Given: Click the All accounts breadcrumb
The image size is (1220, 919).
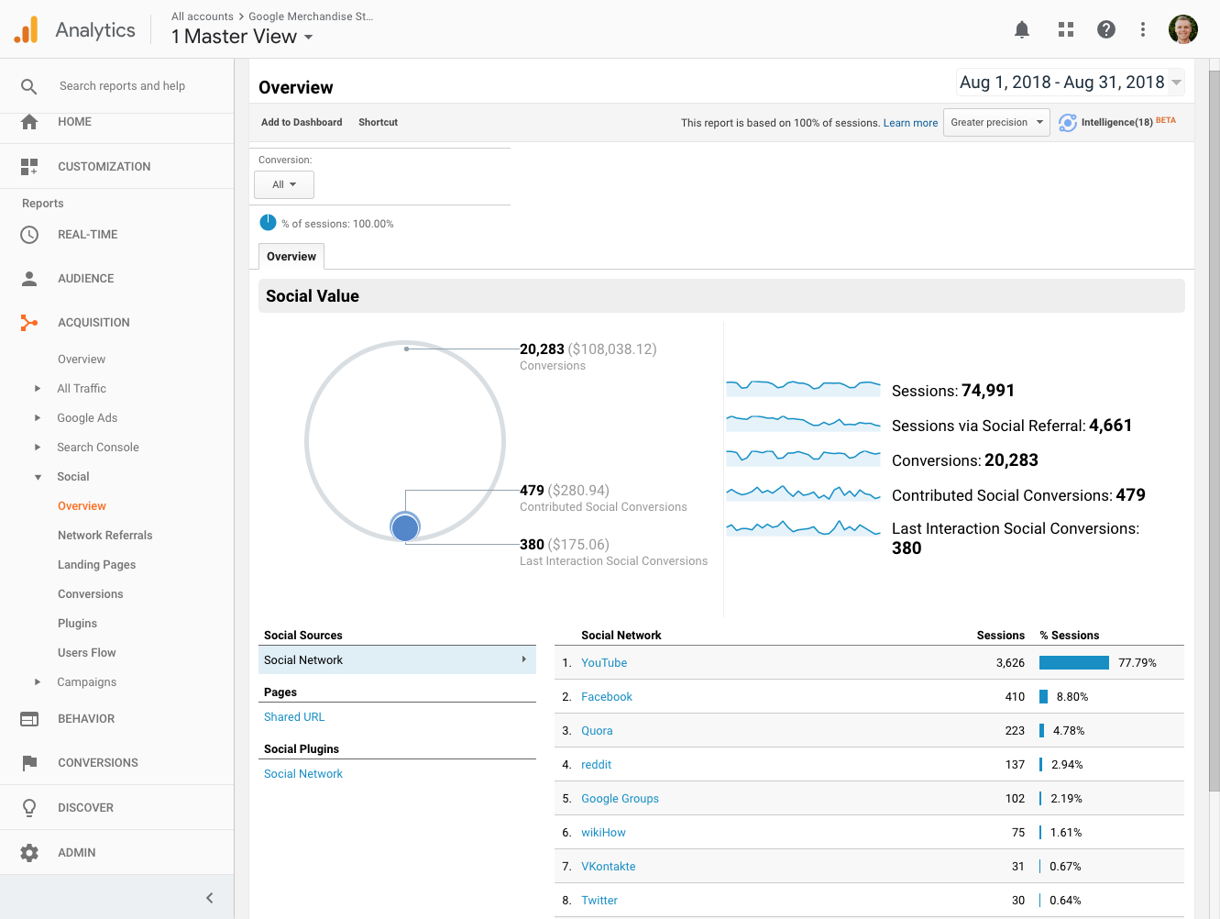Looking at the screenshot, I should click(203, 17).
